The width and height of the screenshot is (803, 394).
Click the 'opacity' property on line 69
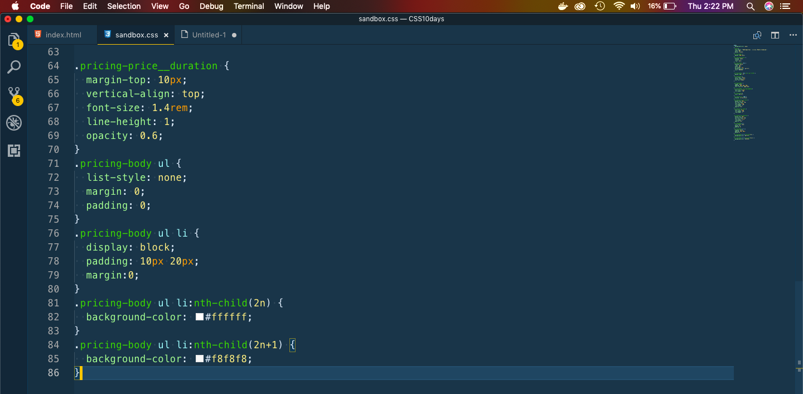pos(107,136)
